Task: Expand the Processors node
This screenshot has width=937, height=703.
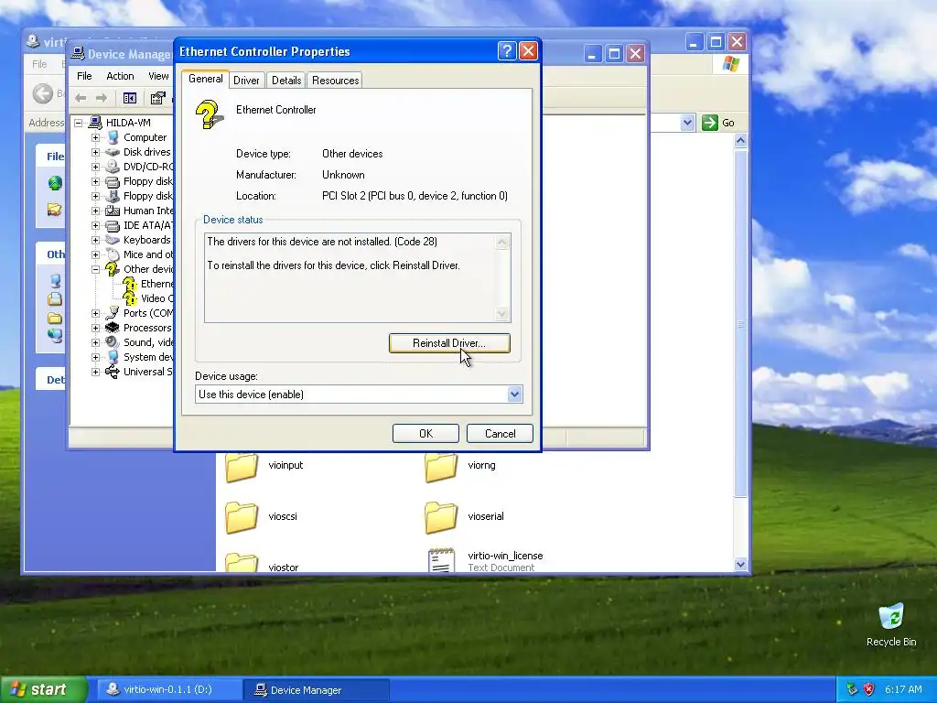Action: click(95, 329)
